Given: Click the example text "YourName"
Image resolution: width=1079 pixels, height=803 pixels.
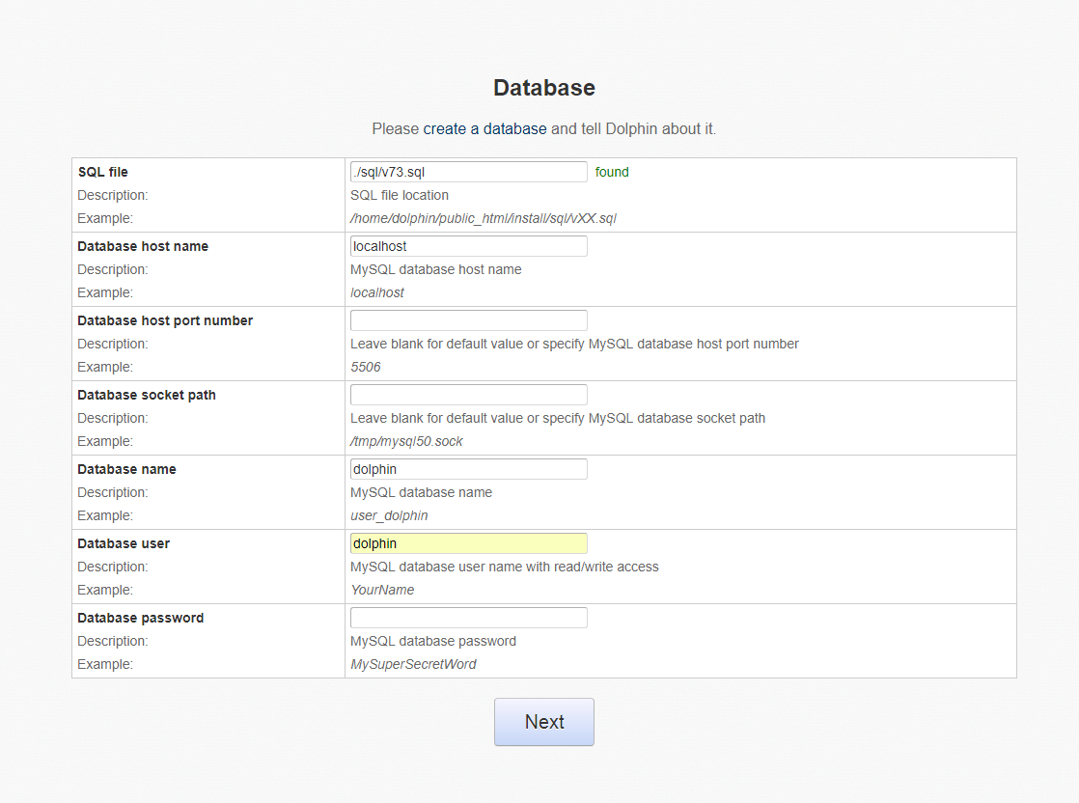Looking at the screenshot, I should coord(382,590).
